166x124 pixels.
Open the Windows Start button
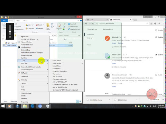click(x=3, y=106)
